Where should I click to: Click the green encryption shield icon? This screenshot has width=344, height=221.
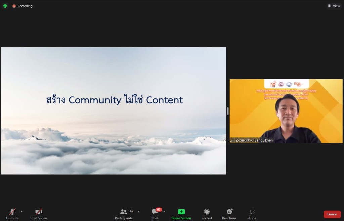tap(5, 6)
